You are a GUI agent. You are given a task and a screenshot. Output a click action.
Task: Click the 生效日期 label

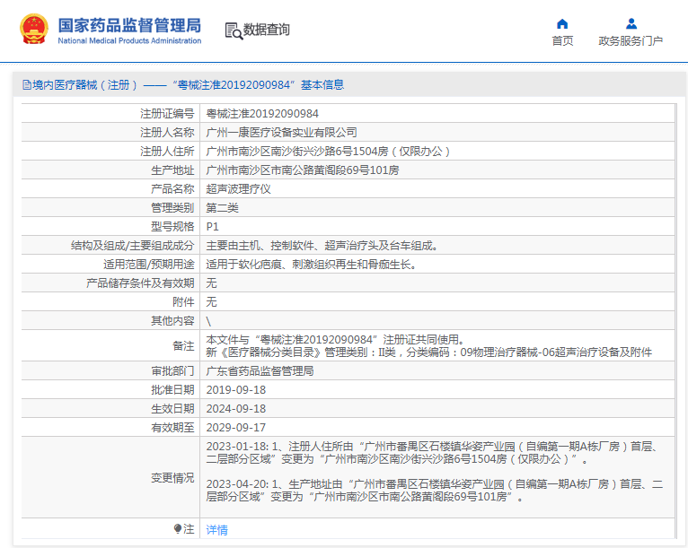tap(172, 409)
